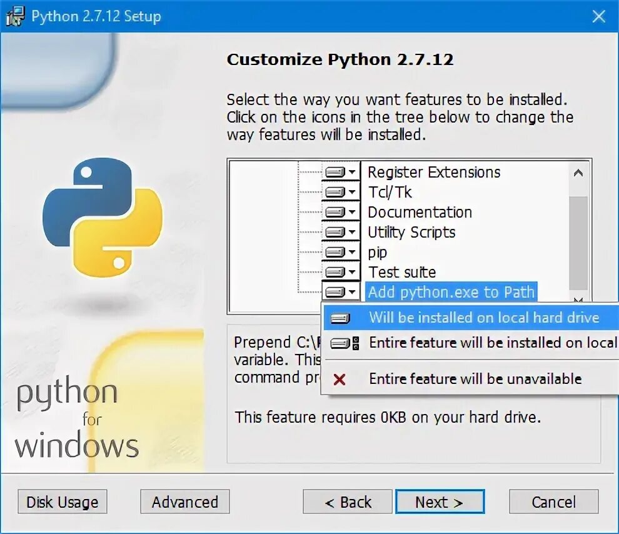Screen dimensions: 619x534
Task: Open install-state dropdown for Utility Scripts
Action: tap(341, 232)
